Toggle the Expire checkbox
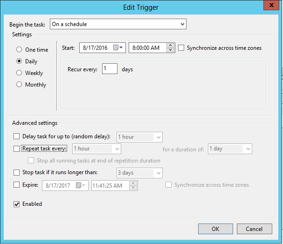This screenshot has width=283, height=244. [17, 185]
